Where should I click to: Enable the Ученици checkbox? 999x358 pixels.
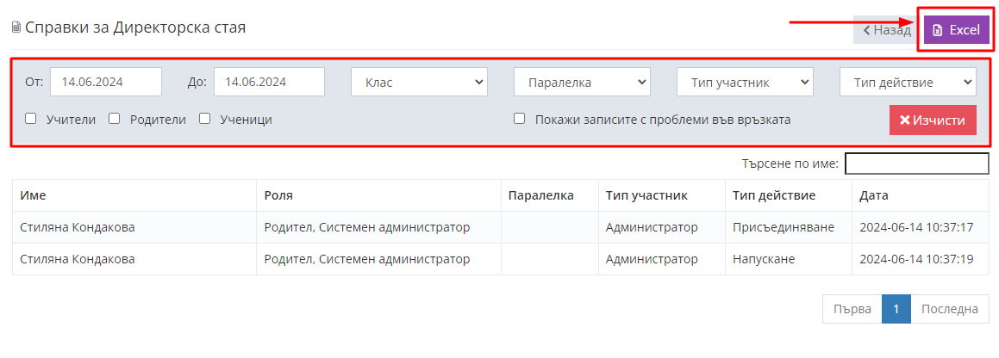coord(204,118)
